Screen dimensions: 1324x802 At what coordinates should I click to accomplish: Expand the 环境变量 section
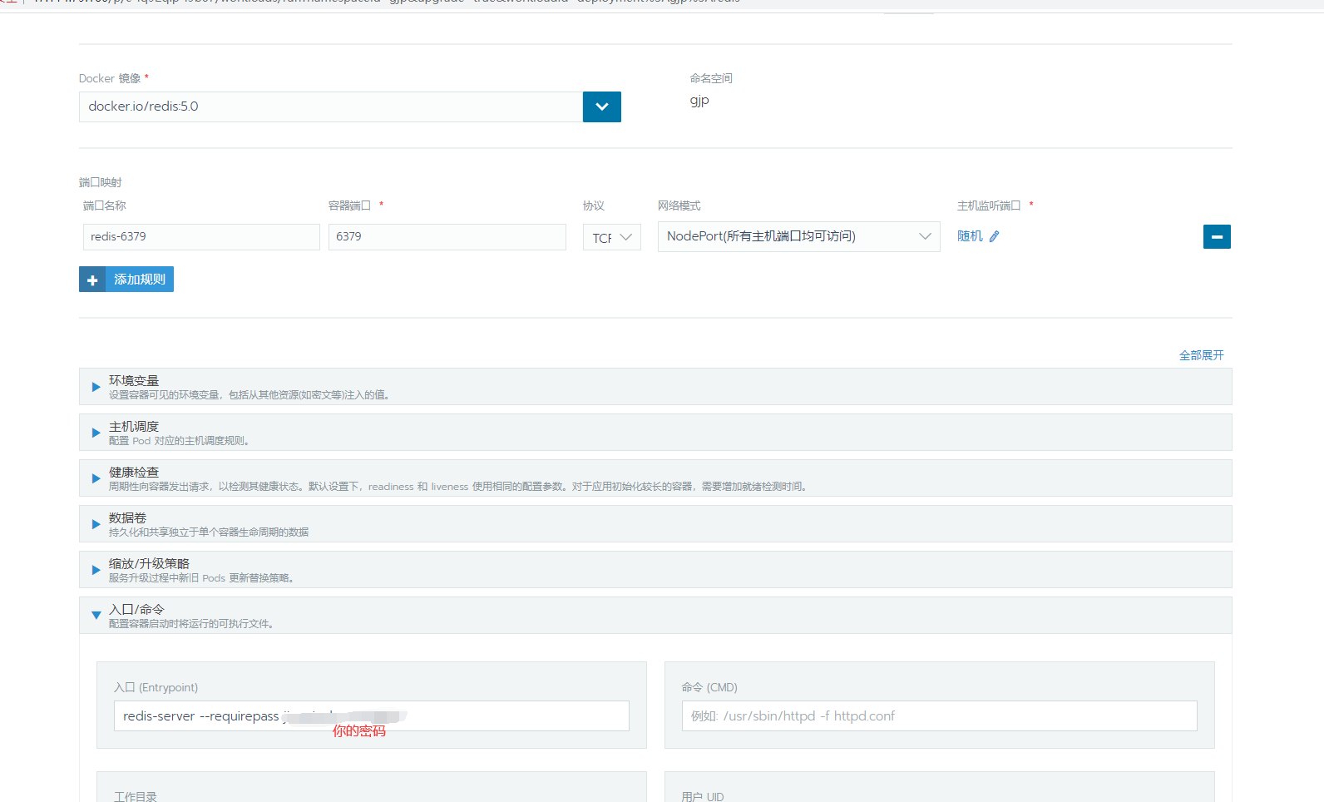pyautogui.click(x=655, y=387)
